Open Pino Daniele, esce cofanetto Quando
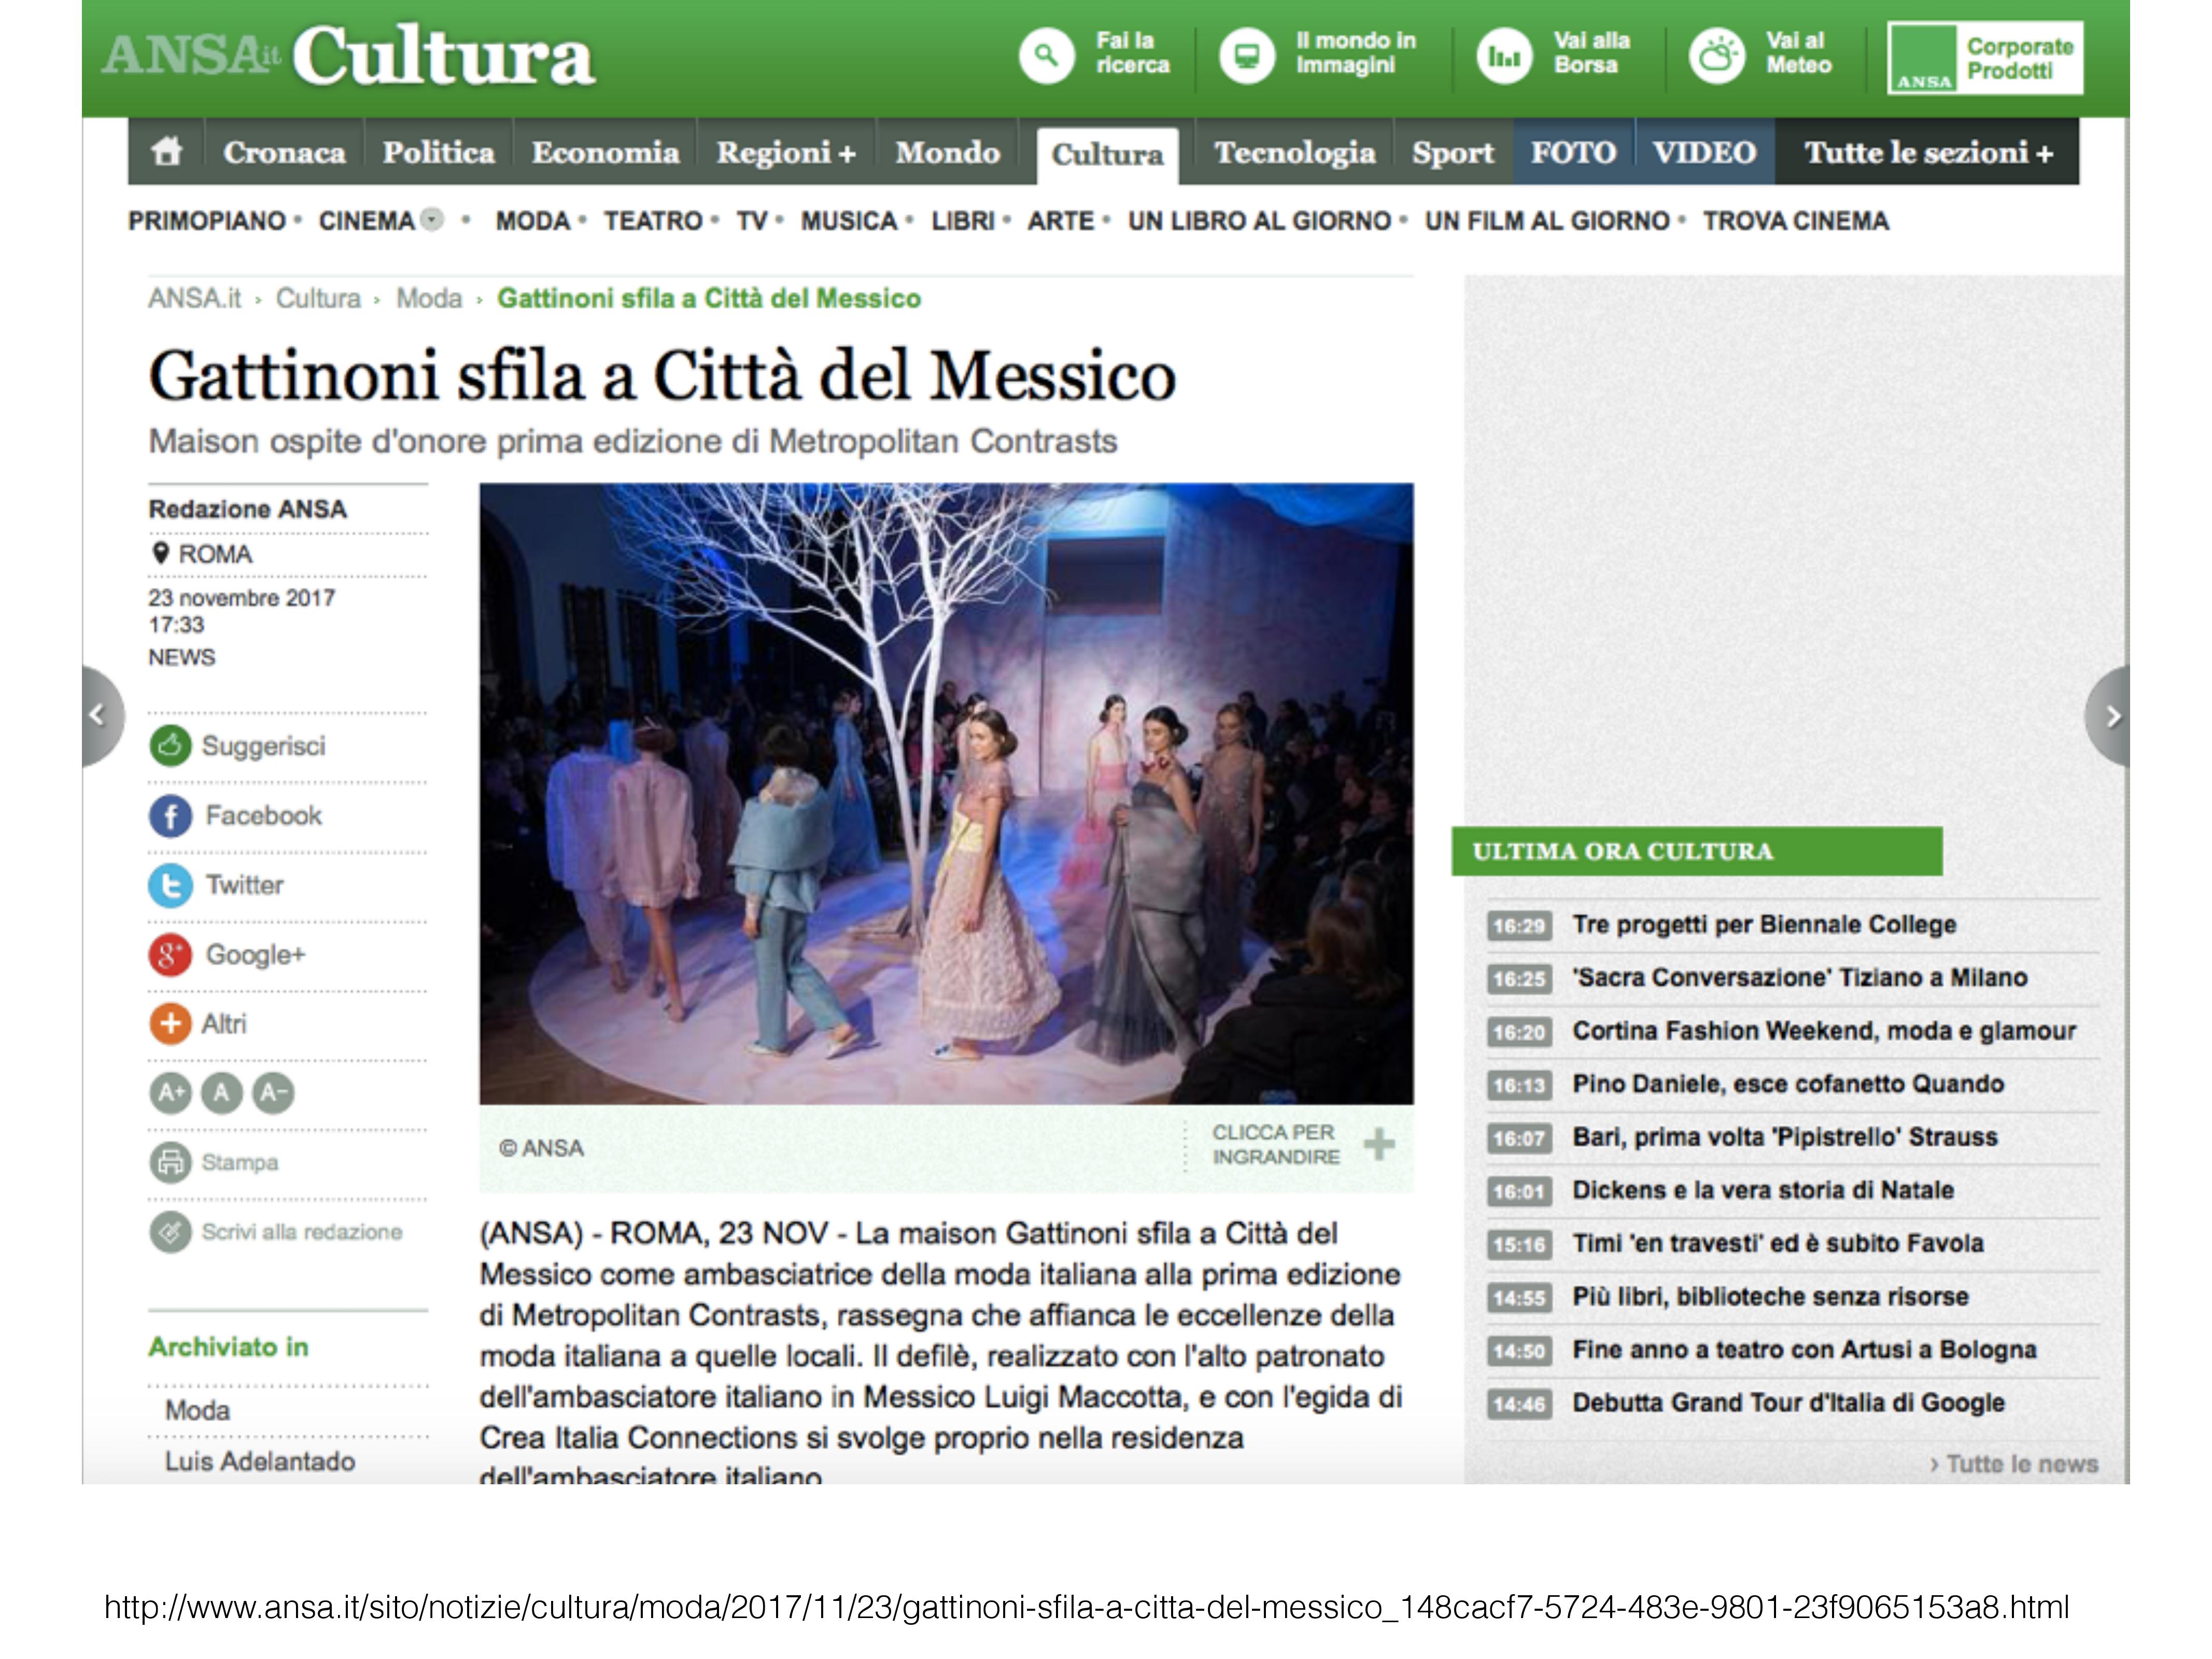The width and height of the screenshot is (2212, 1659). click(x=1788, y=1084)
